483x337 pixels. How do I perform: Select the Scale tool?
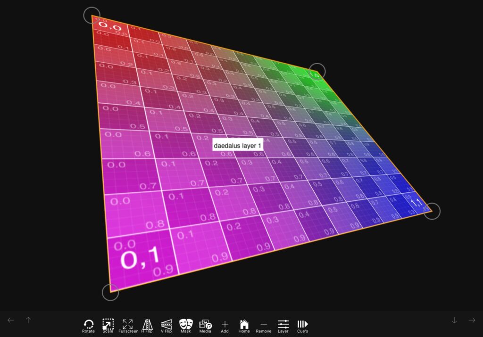(108, 324)
